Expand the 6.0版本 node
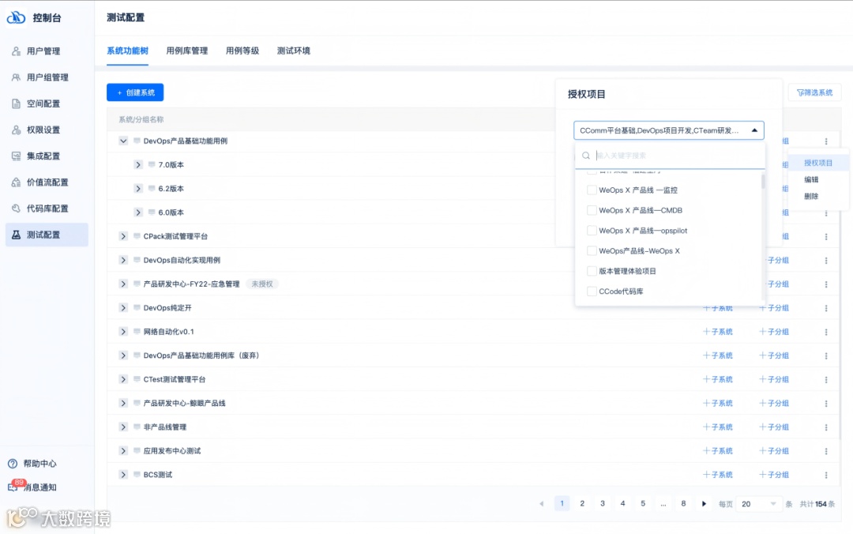Screen dimensions: 853x534 (138, 212)
